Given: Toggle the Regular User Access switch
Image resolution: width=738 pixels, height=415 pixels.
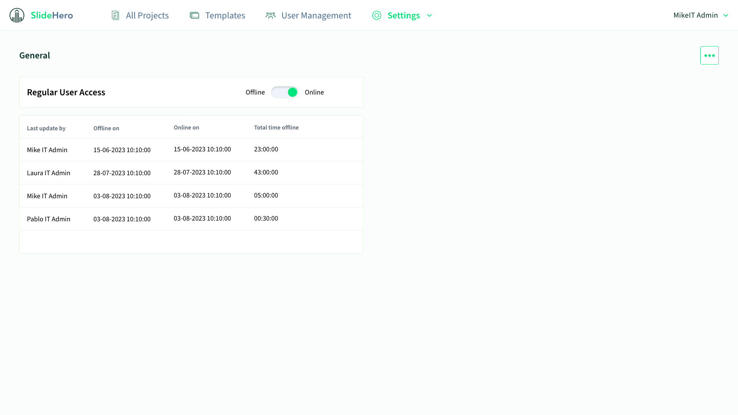Looking at the screenshot, I should click(x=284, y=92).
